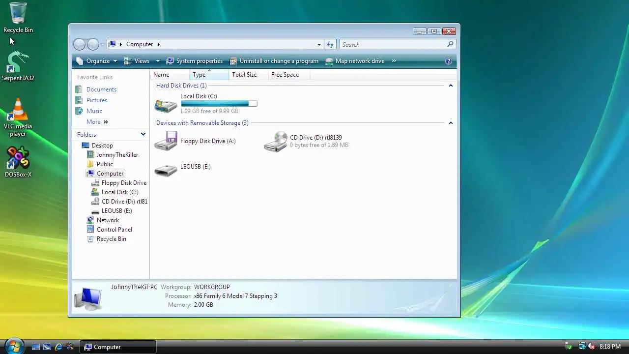The image size is (629, 354).
Task: Click the Back navigation arrow button
Action: coord(79,44)
